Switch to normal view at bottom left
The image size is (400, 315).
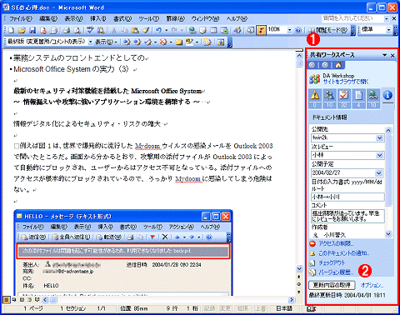point(6,300)
